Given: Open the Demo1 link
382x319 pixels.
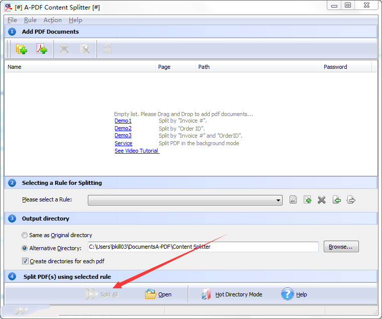Looking at the screenshot, I should (x=123, y=121).
